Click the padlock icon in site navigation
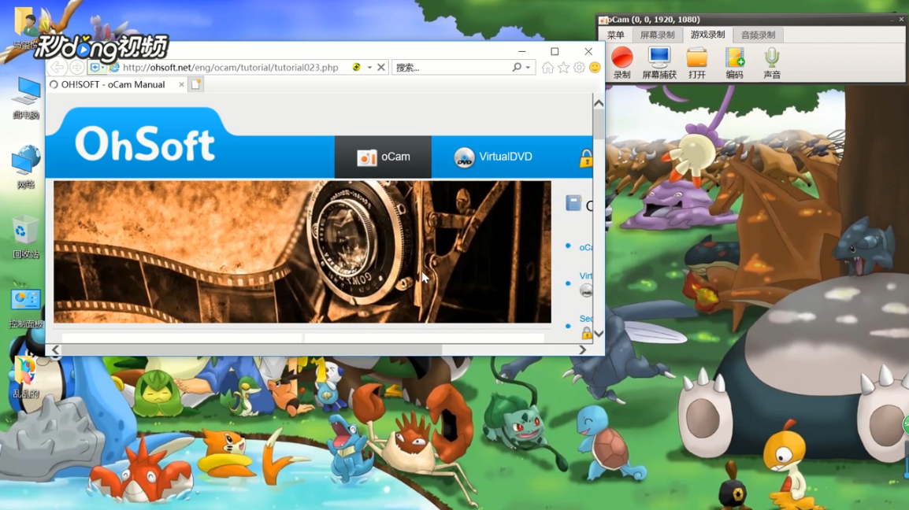Image resolution: width=909 pixels, height=510 pixels. pyautogui.click(x=585, y=157)
